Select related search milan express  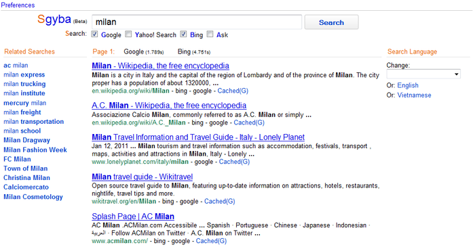click(x=24, y=74)
